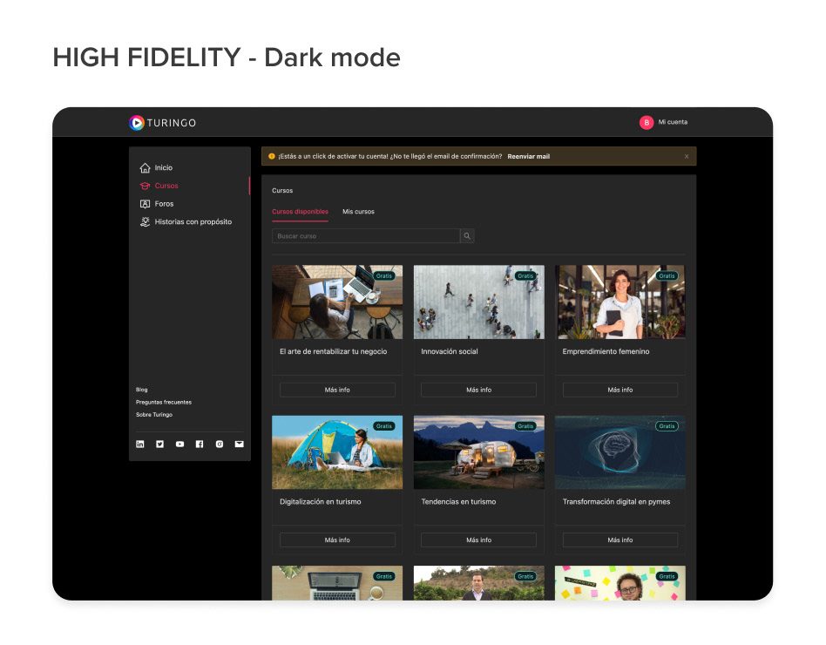Open Tendencias en turismo trailer thumbnail
This screenshot has height=645, width=826.
(479, 452)
